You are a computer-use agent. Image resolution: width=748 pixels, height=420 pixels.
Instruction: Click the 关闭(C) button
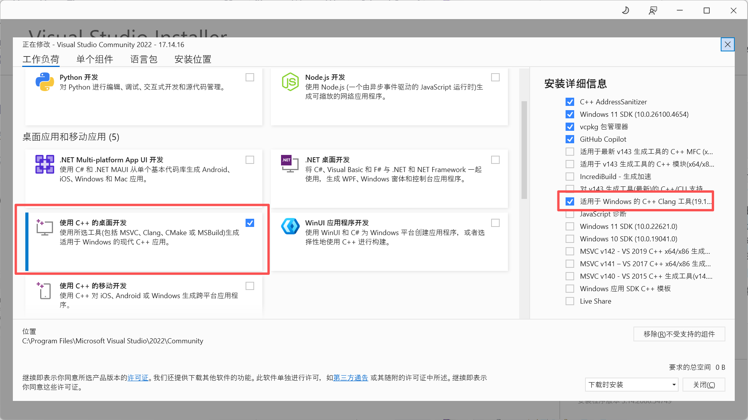click(704, 385)
